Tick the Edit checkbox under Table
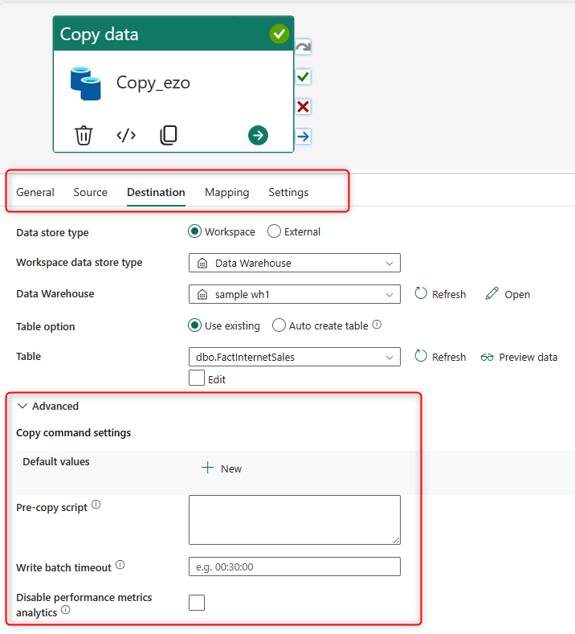575x634 pixels. 197,378
